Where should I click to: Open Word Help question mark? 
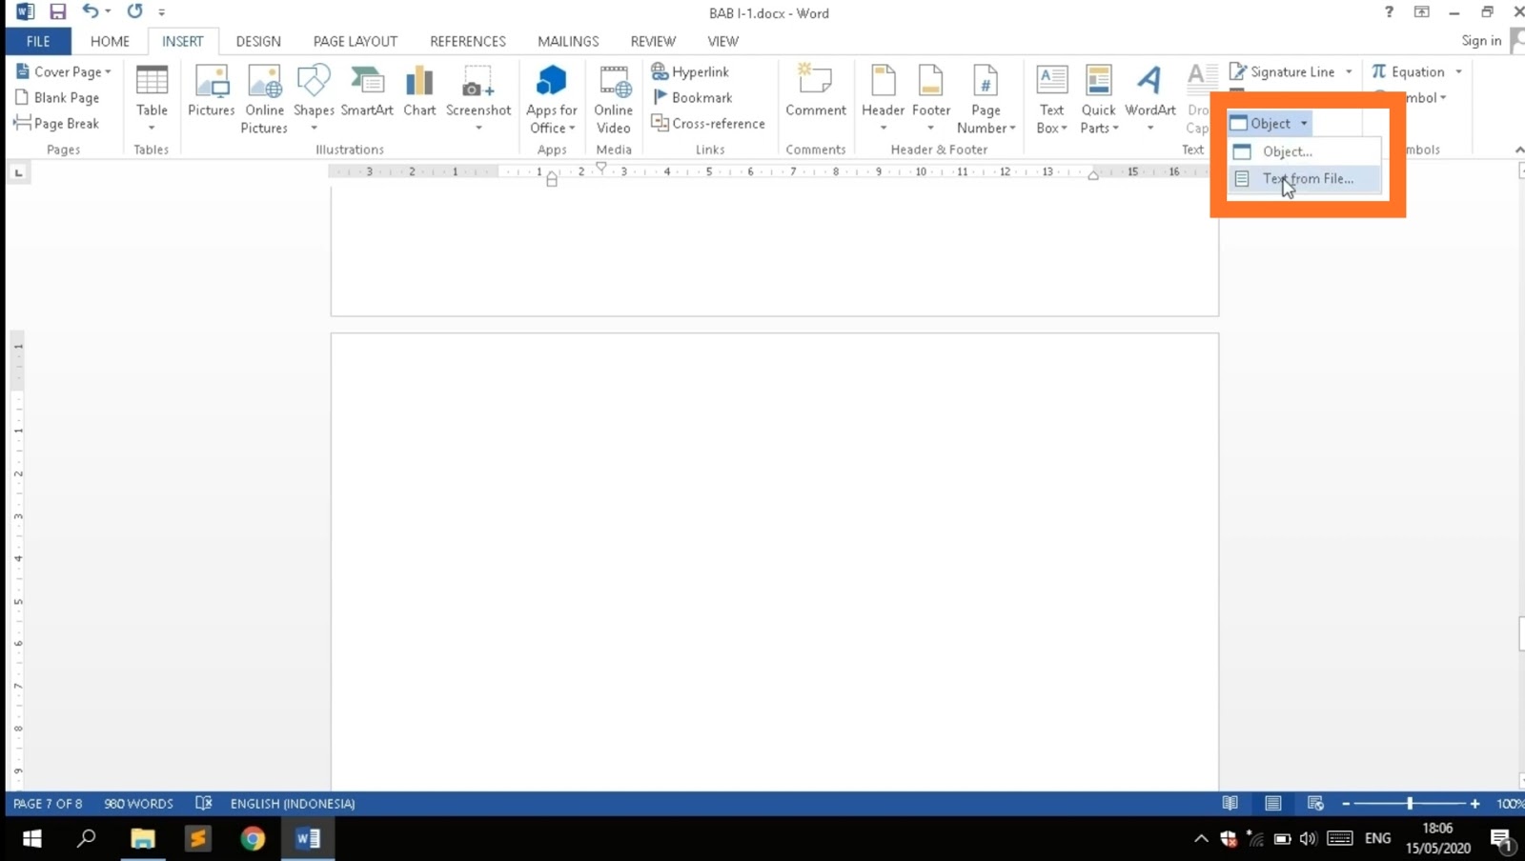[x=1389, y=12]
